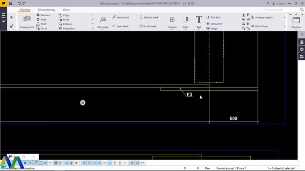Redo the last action

point(24,3)
